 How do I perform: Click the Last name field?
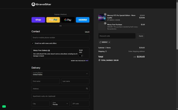pos(75,81)
